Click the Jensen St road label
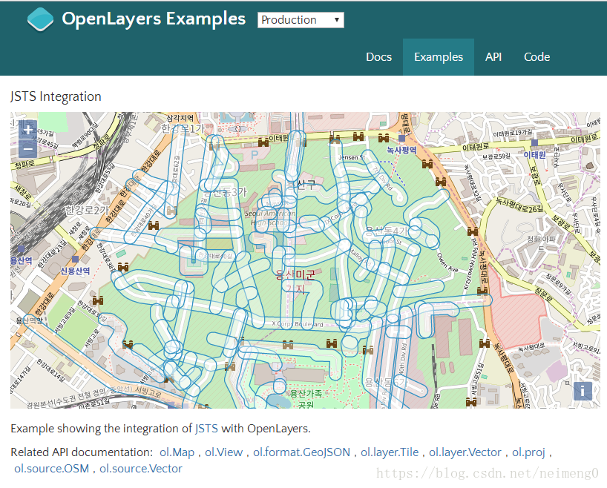 click(352, 157)
